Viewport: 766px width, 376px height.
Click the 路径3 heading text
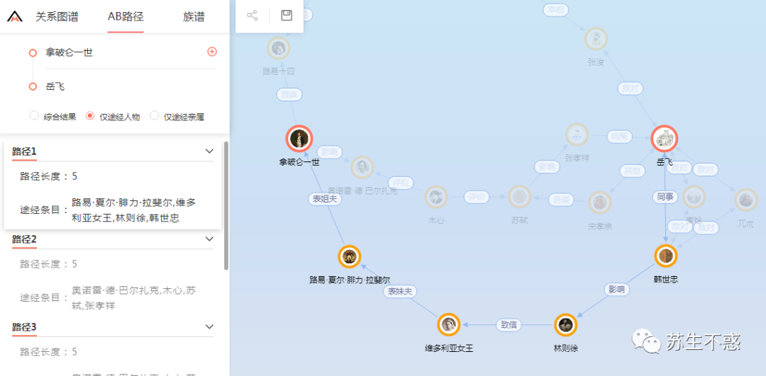[24, 327]
